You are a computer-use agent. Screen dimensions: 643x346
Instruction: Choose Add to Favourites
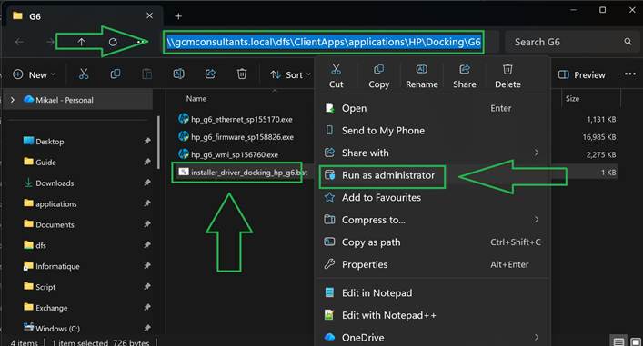[433, 197]
